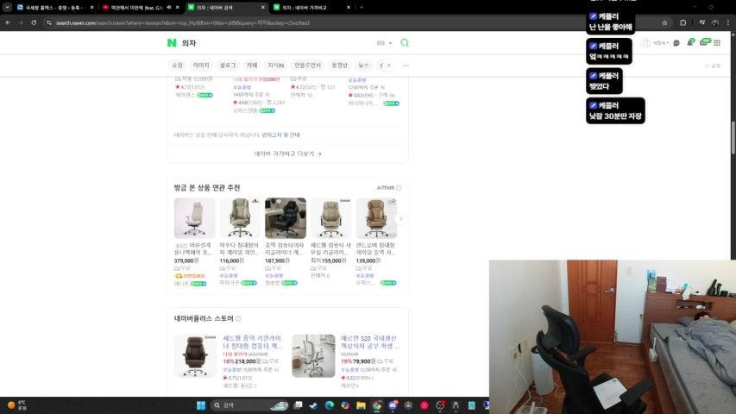Open a new browser tab
The height and width of the screenshot is (414, 736).
(362, 7)
